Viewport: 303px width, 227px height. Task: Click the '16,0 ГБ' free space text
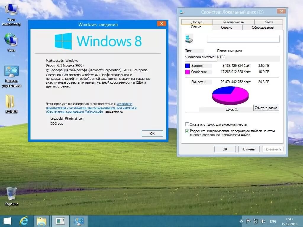tap(264, 72)
